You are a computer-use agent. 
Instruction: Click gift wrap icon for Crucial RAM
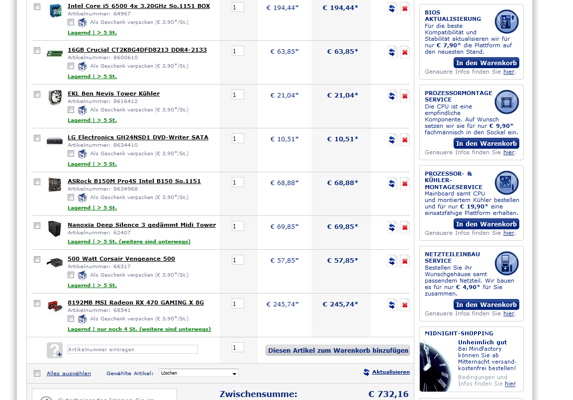tap(82, 66)
